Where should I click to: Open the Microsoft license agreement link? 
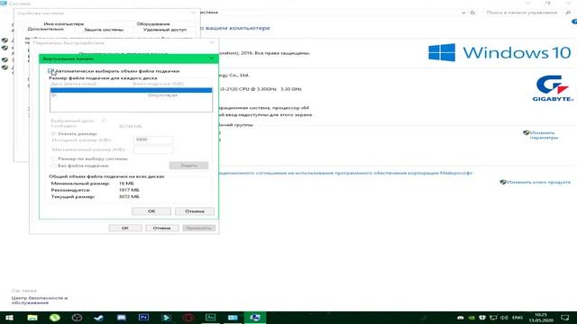point(345,173)
